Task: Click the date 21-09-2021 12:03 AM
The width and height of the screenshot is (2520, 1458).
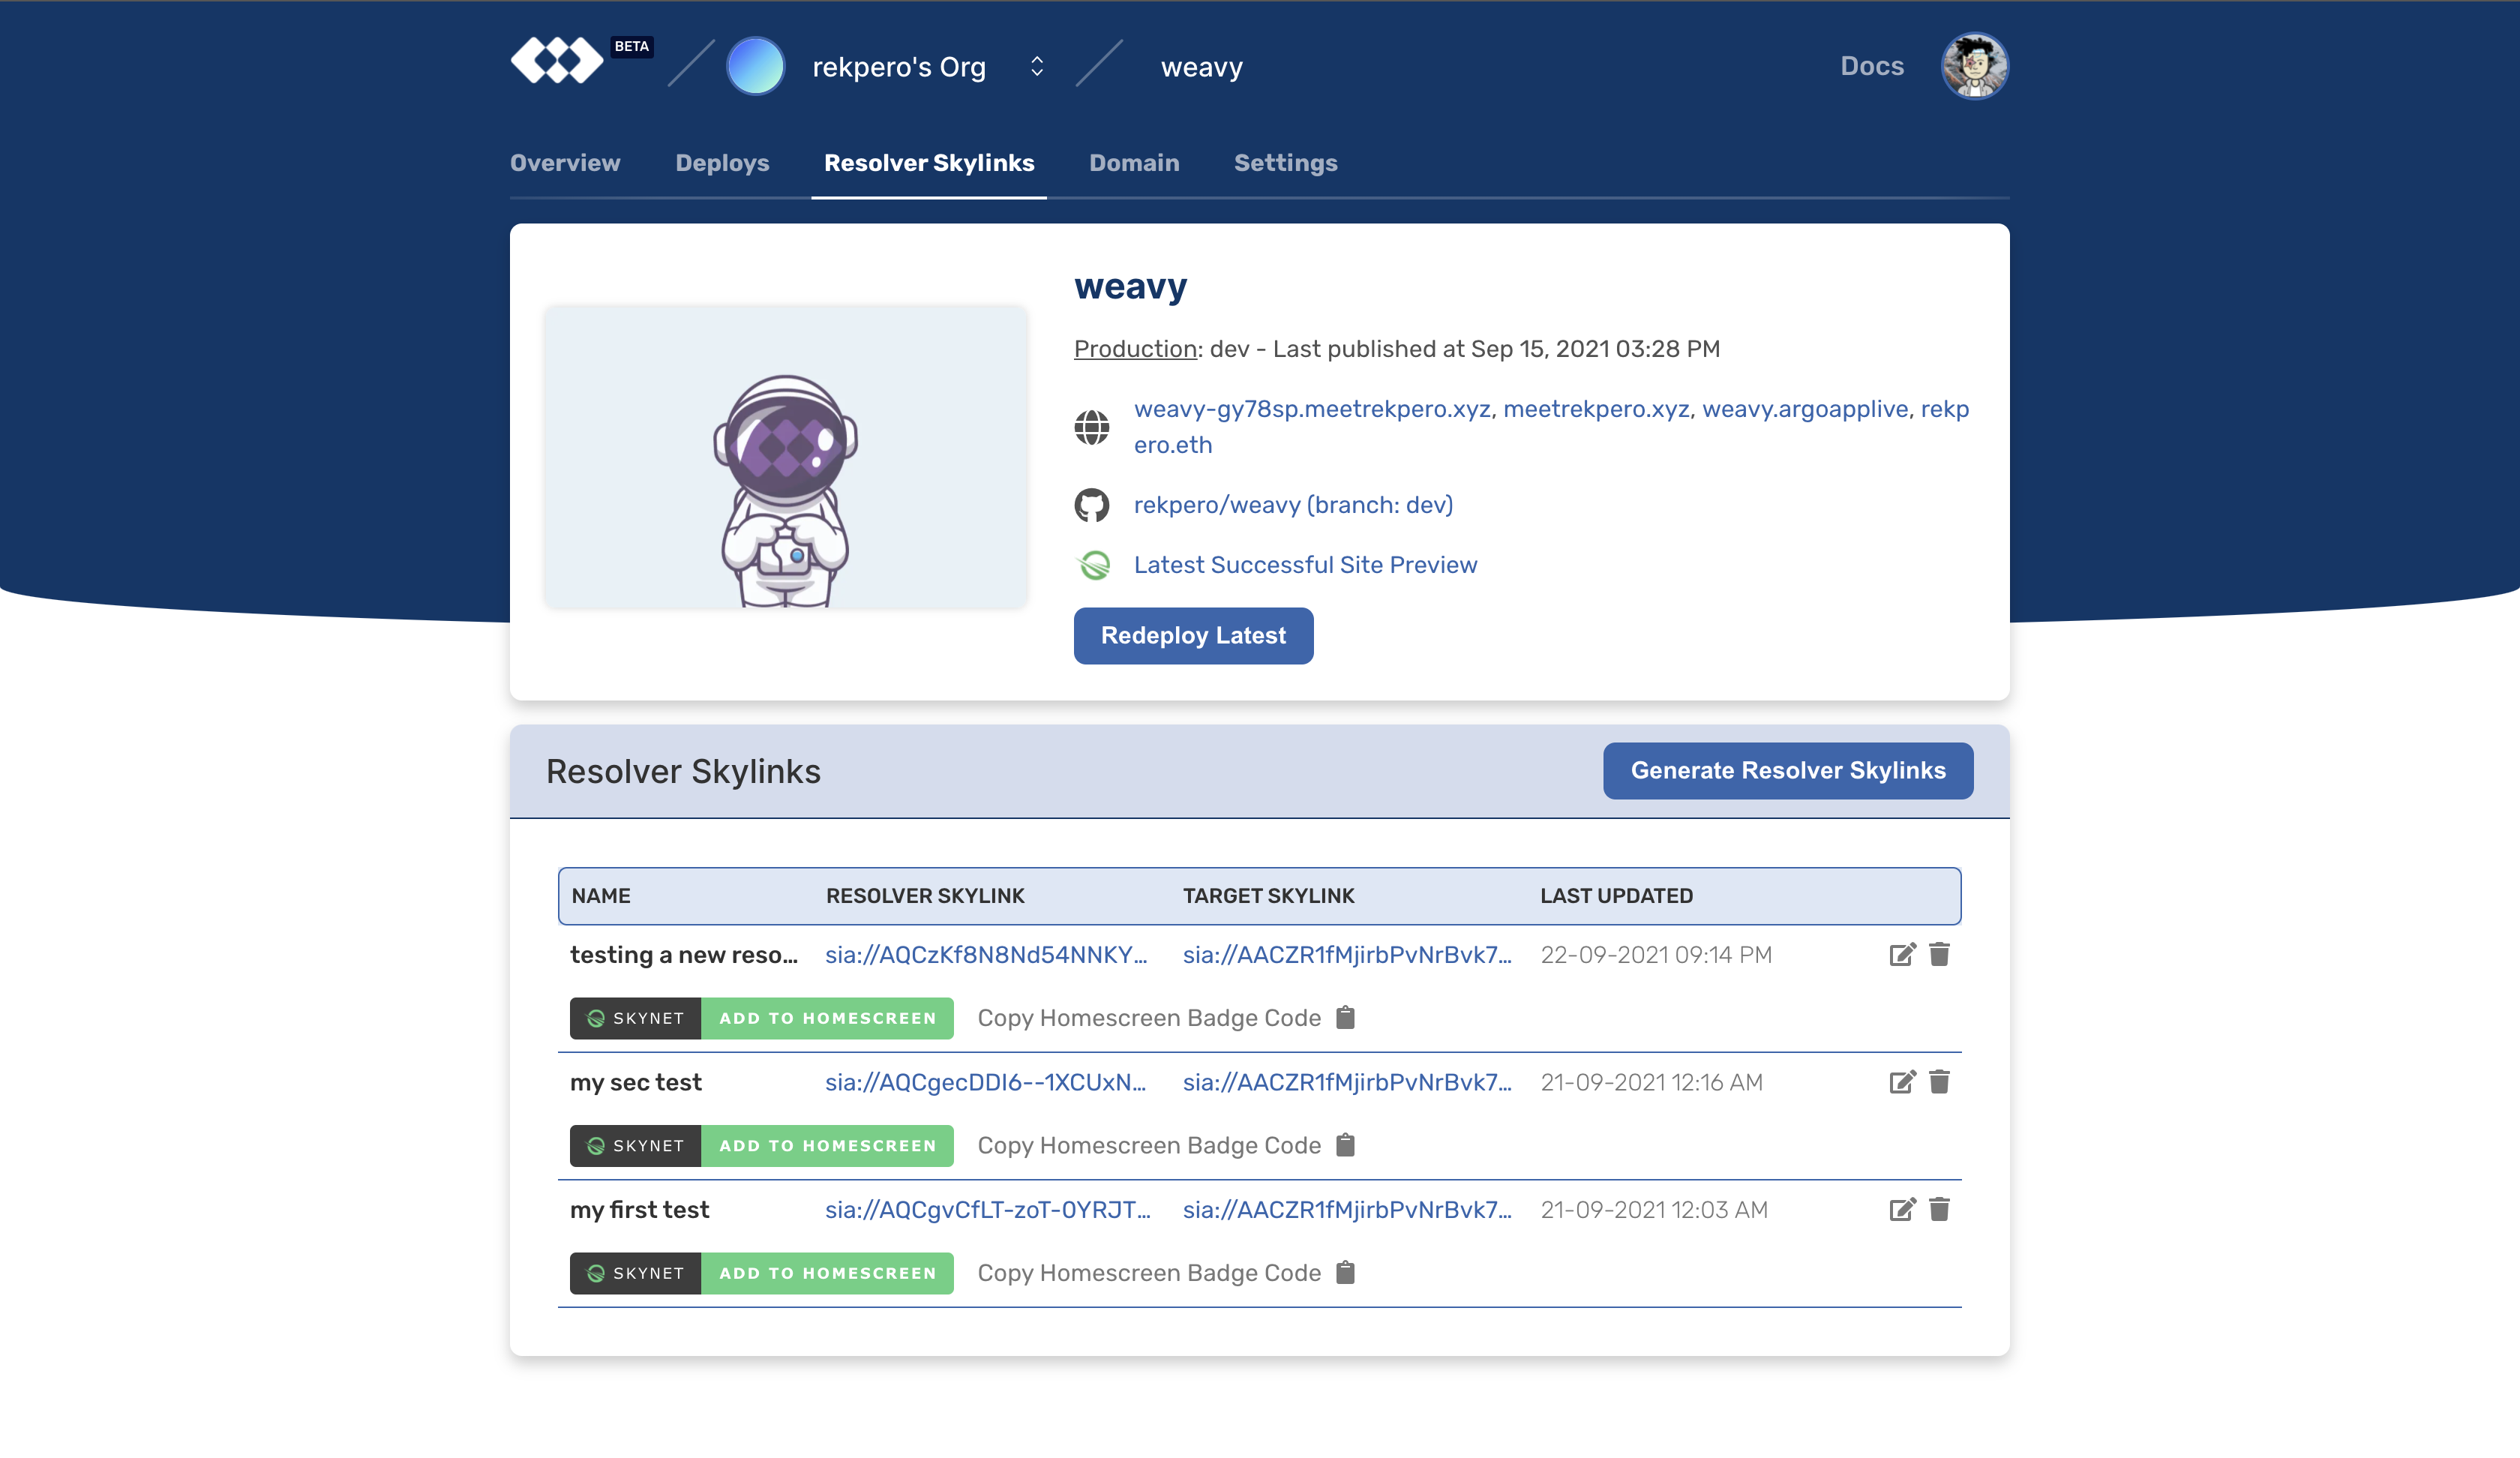Action: (1654, 1210)
